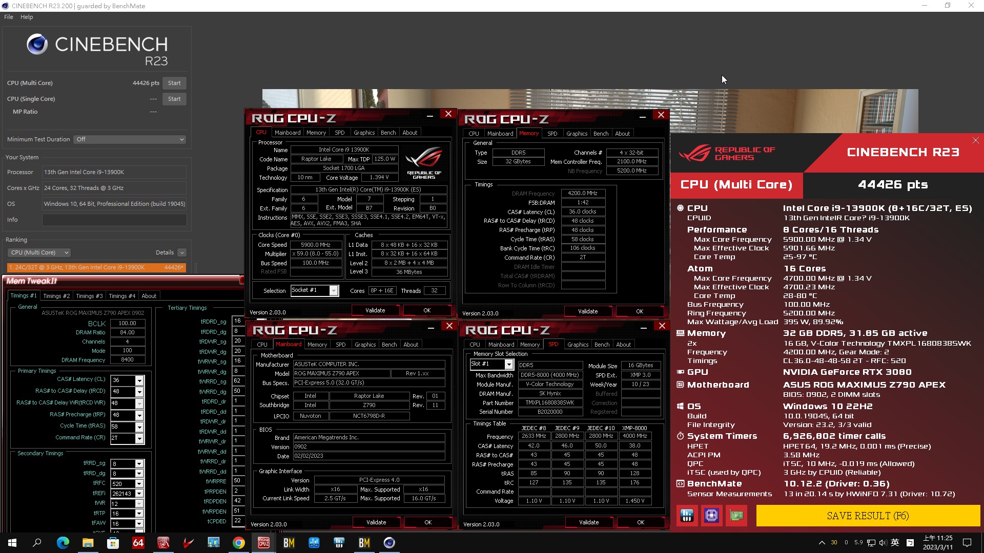This screenshot has width=984, height=553.
Task: Click tRDRD_sg tertiary timing value box
Action: [237, 321]
